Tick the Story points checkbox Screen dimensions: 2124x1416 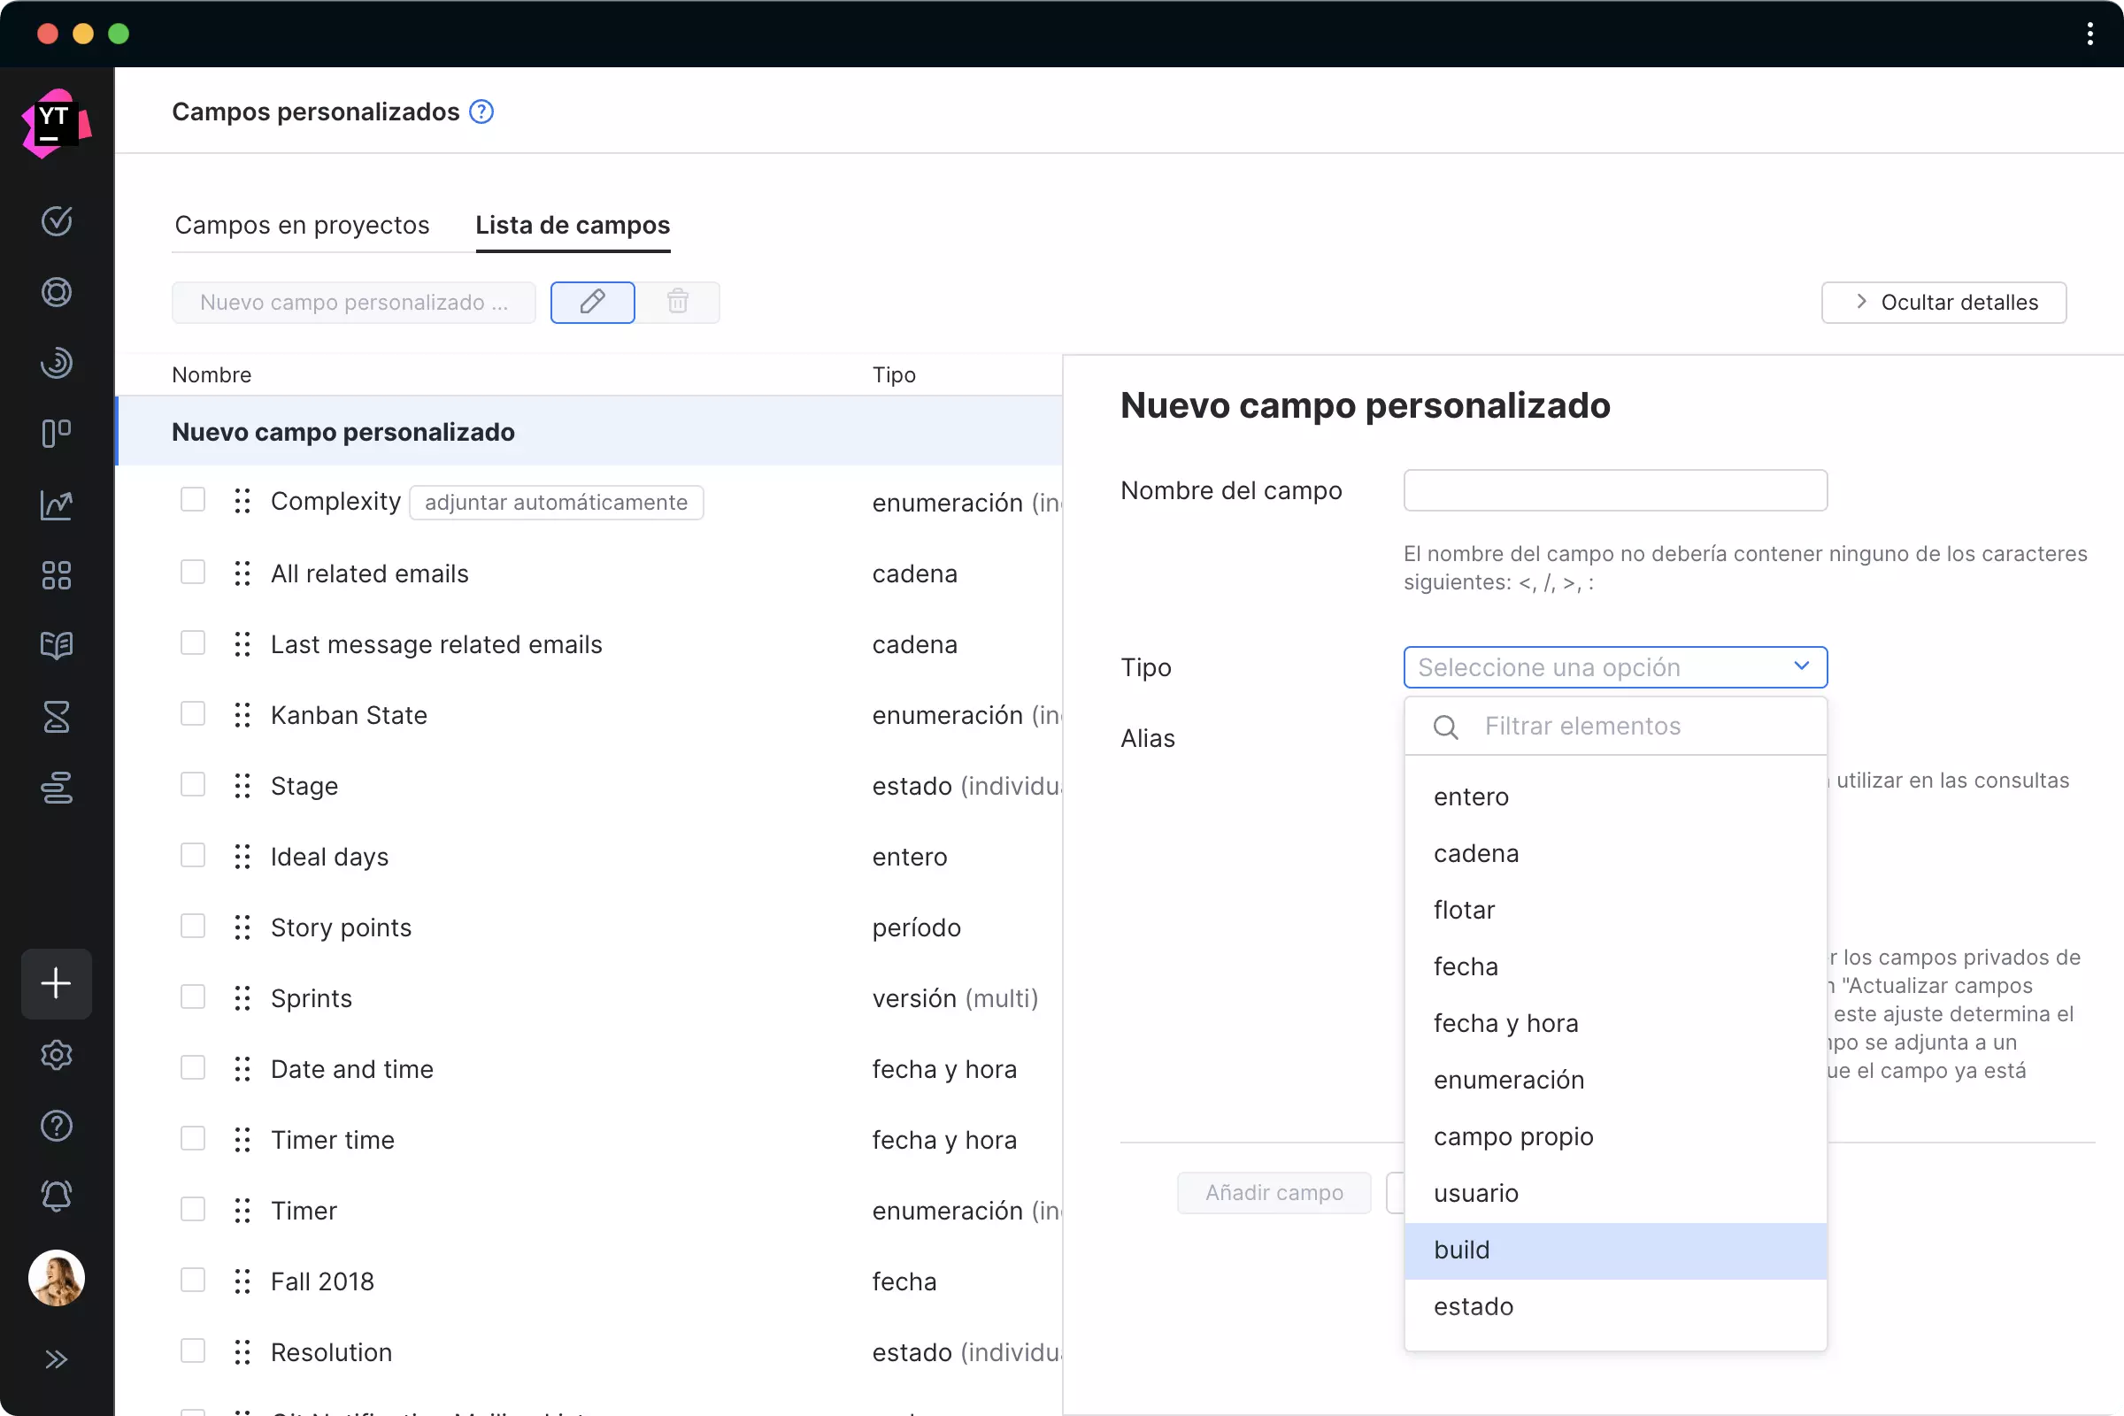(193, 927)
